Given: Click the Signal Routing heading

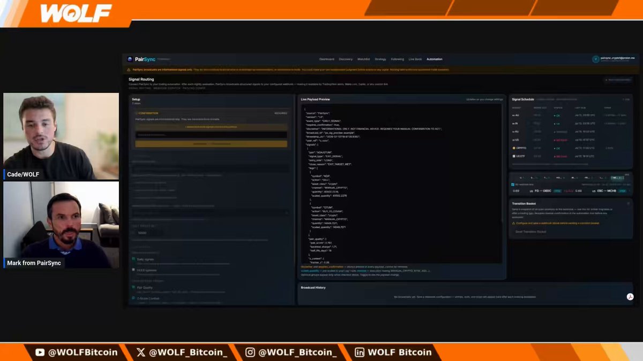Looking at the screenshot, I should (141, 79).
